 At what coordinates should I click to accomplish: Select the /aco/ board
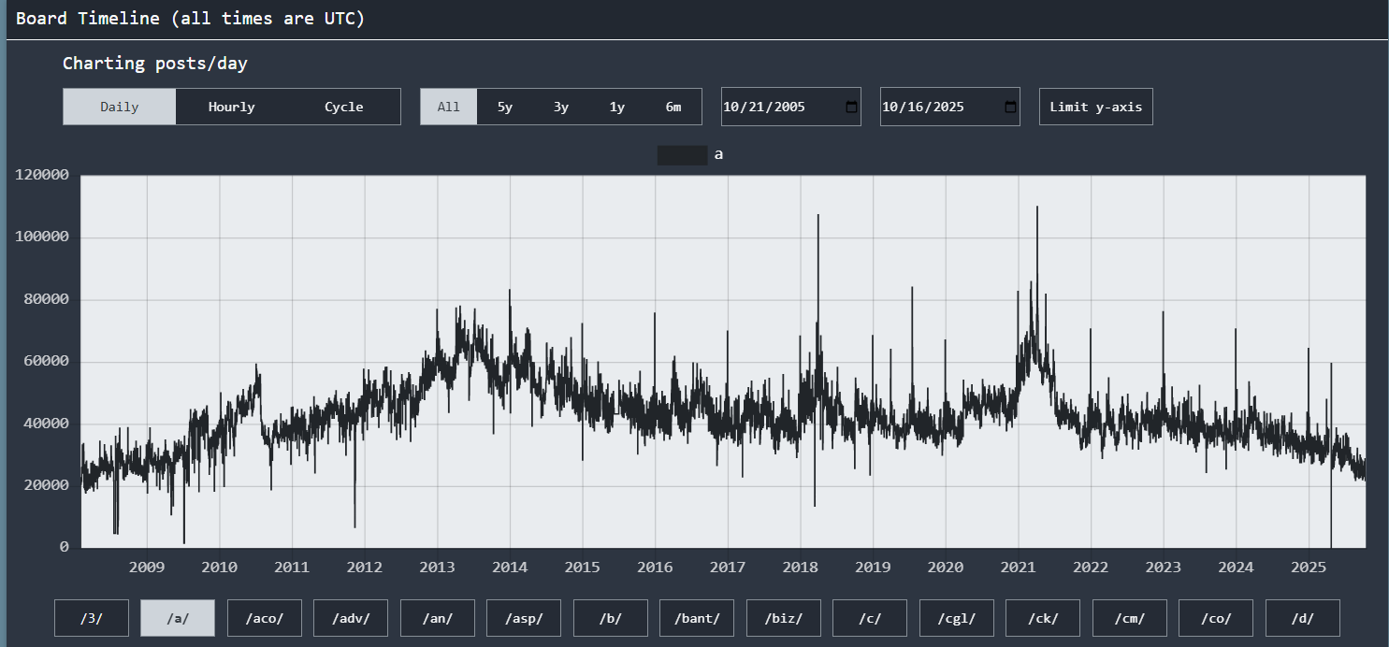click(x=265, y=618)
